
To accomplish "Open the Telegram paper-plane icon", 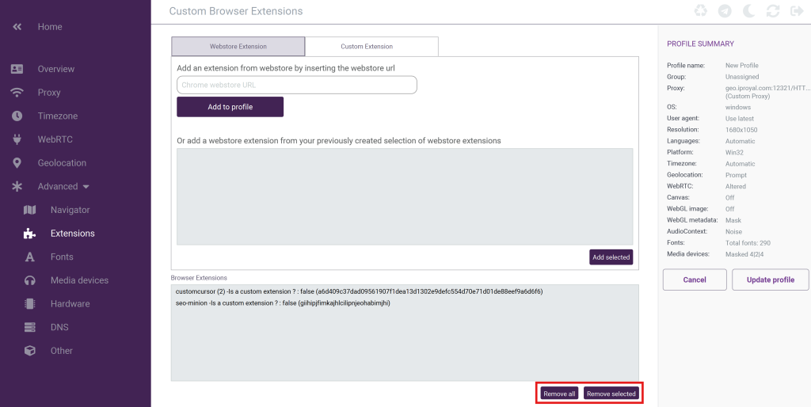I will click(724, 11).
